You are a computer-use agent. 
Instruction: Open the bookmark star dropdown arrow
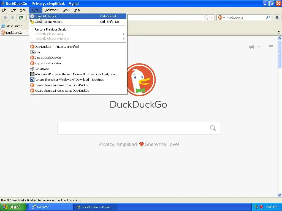tap(212, 18)
